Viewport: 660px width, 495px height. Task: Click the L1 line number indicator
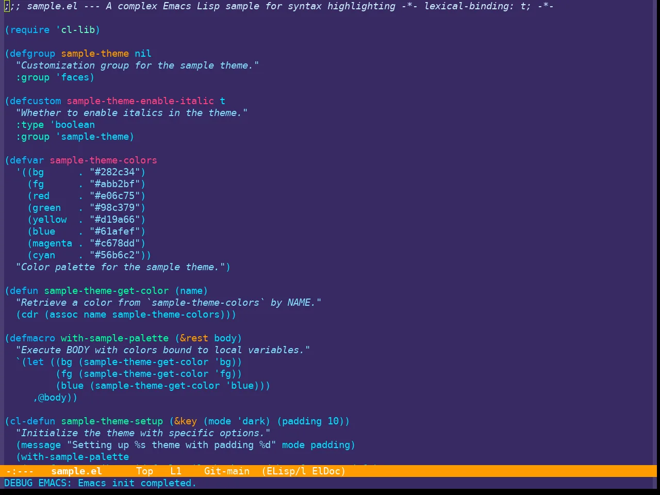pos(176,471)
